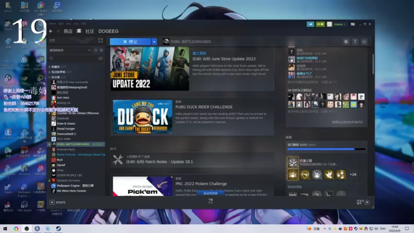Click the Duck Rider challenge thumbnail
414x233 pixels.
coord(143,116)
